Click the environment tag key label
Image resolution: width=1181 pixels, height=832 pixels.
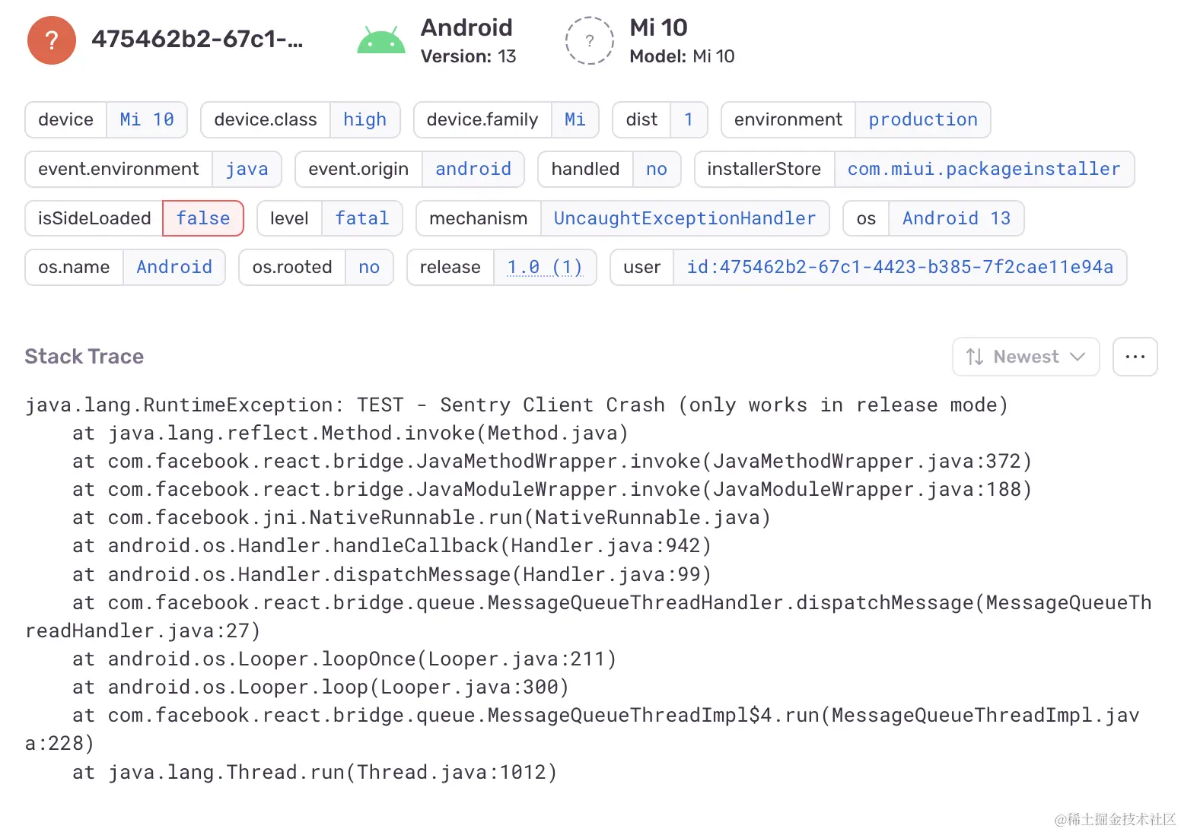[x=788, y=119]
